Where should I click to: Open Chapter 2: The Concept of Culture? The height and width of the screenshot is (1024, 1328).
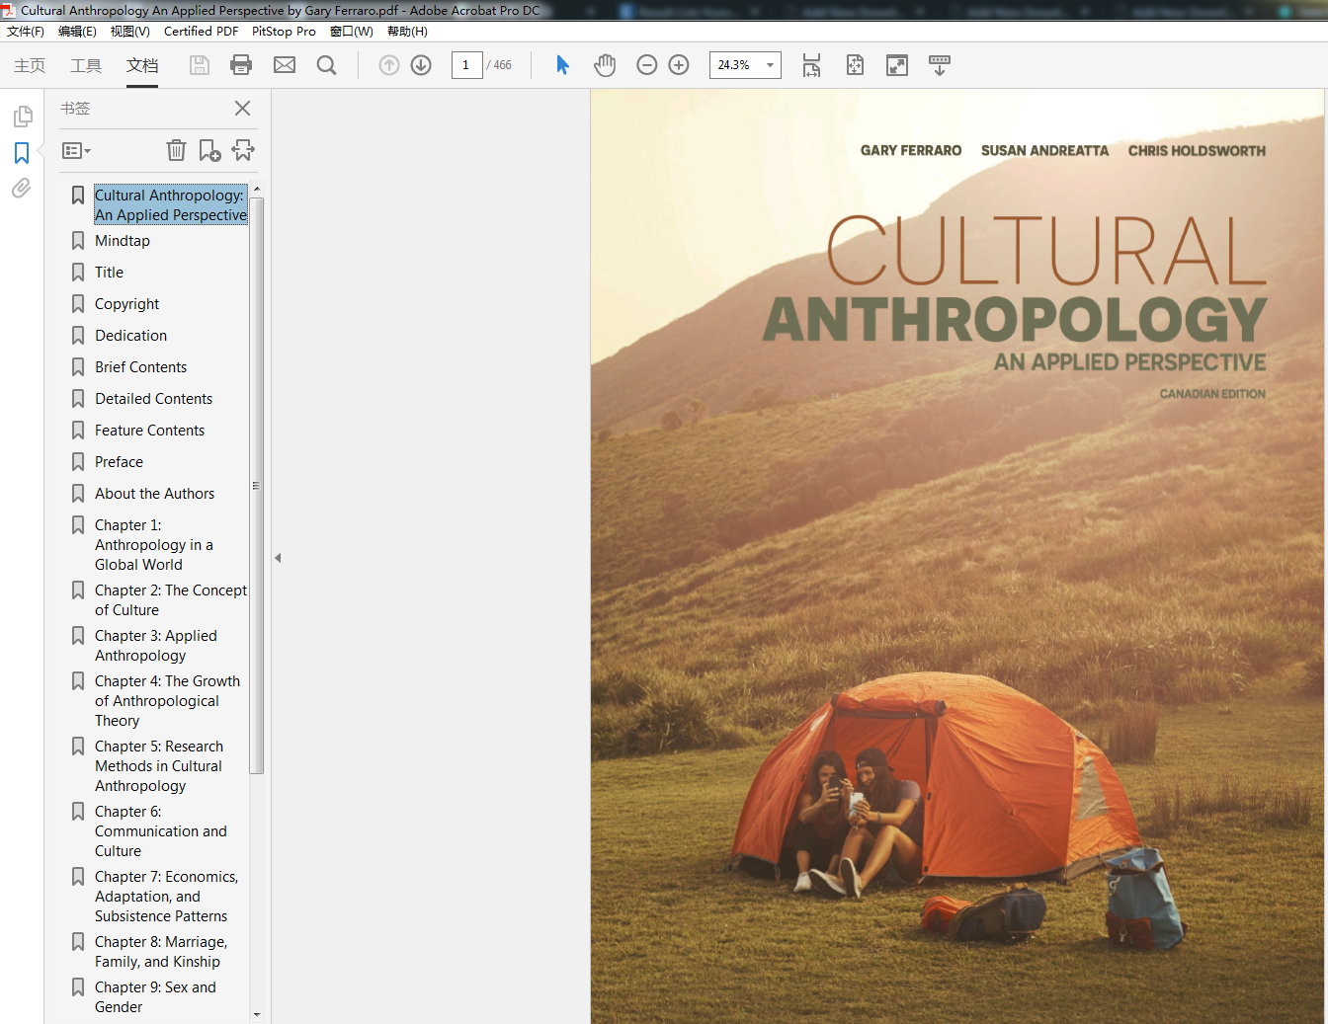pos(171,600)
